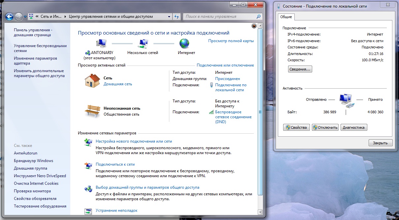Click the 386 989 sent bytes value
Image resolution: width=399 pixels, height=220 pixels.
[330, 112]
